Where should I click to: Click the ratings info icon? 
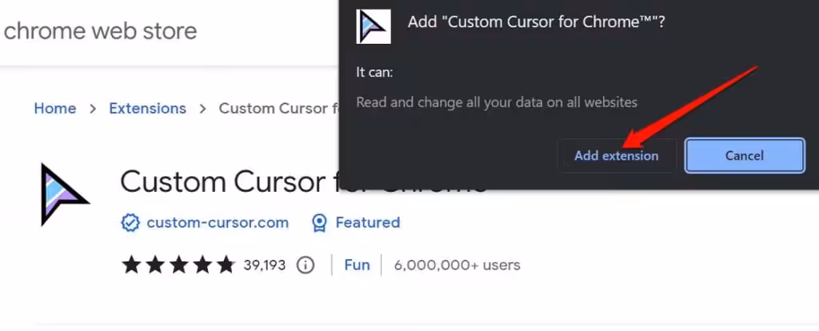pyautogui.click(x=305, y=265)
